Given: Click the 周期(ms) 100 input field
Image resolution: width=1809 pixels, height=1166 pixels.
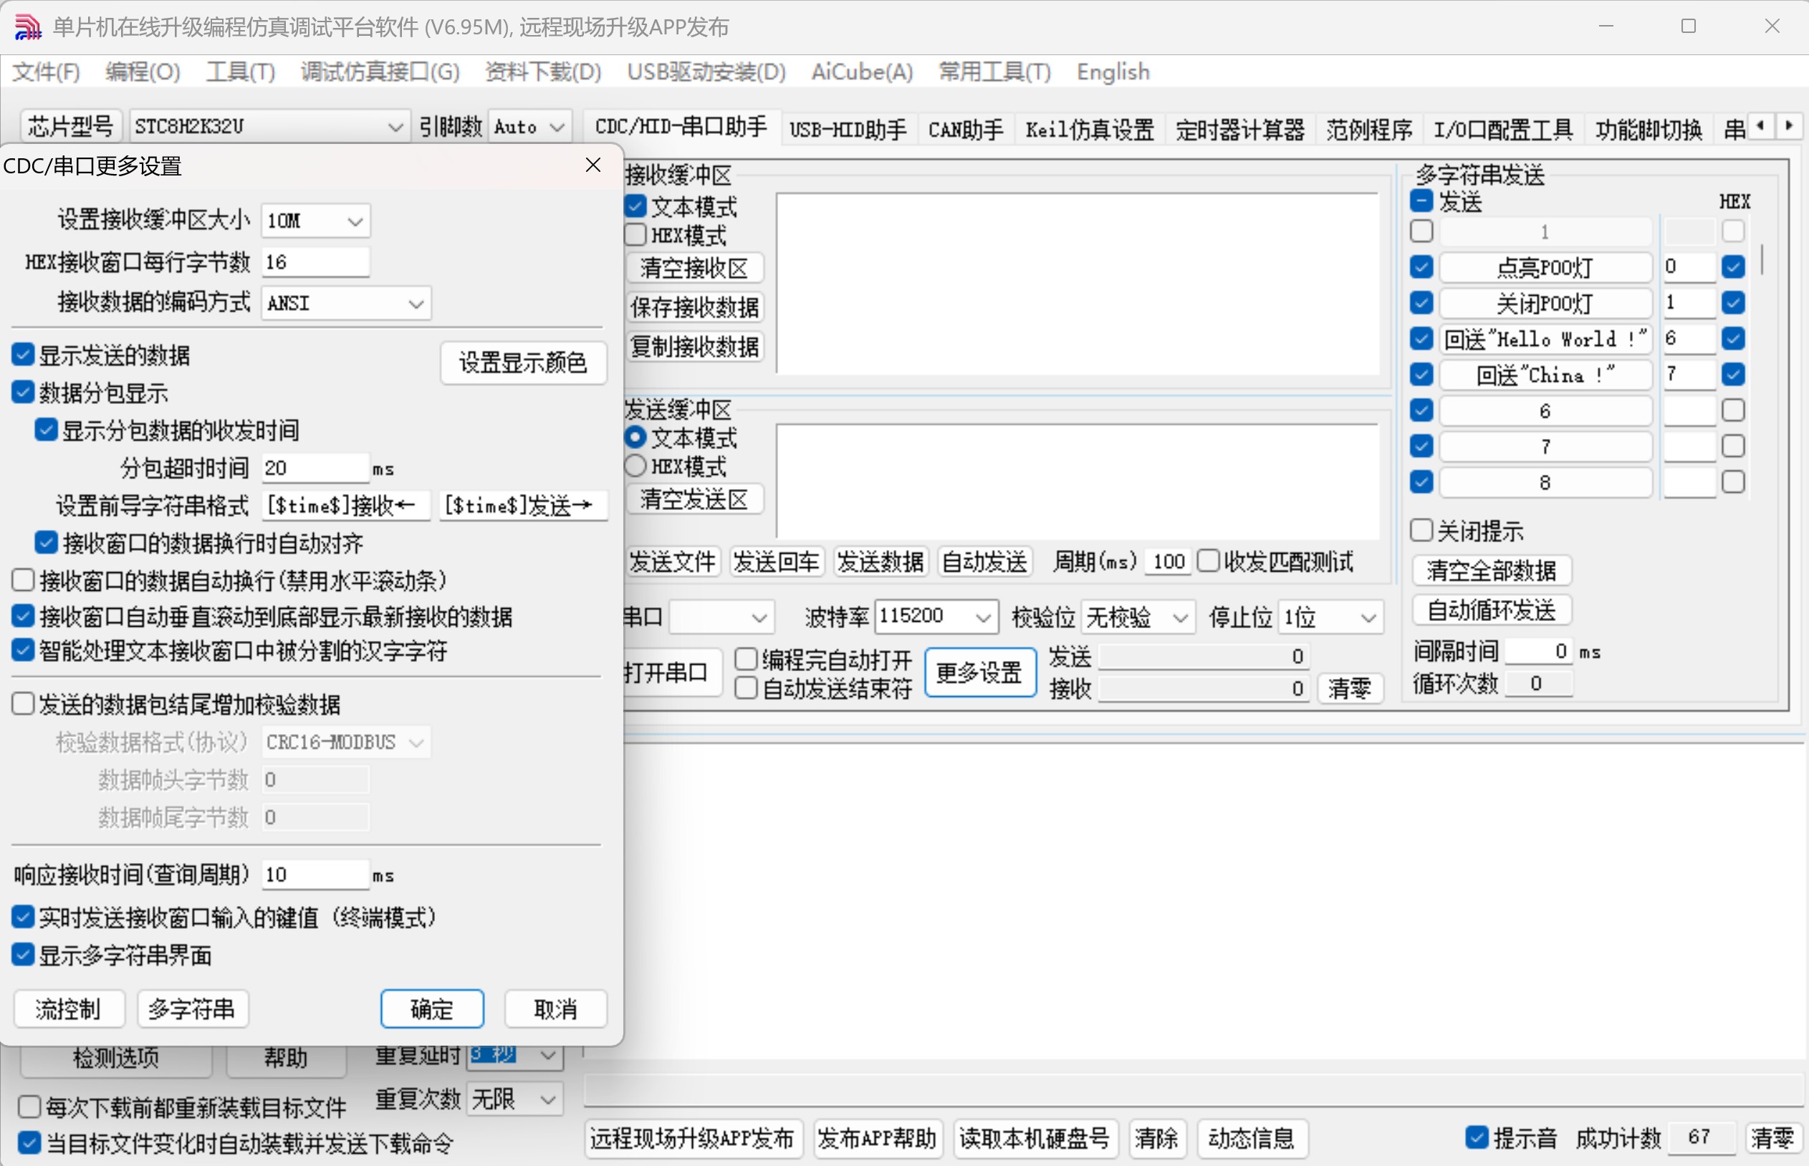Looking at the screenshot, I should [1168, 562].
